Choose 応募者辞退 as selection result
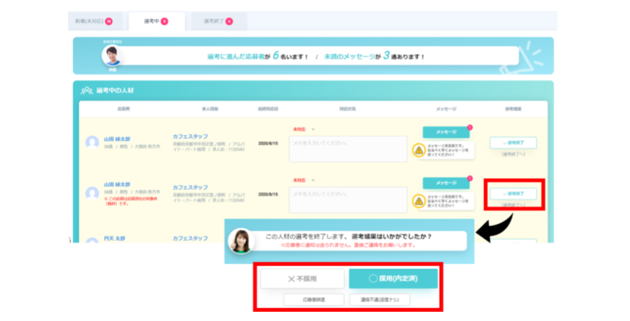The image size is (630, 321). [x=314, y=299]
